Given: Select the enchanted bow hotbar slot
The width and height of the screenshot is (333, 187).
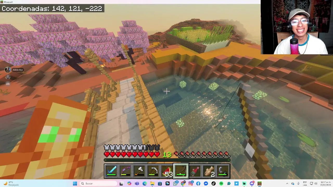Looking at the screenshot, I should click(125, 171).
